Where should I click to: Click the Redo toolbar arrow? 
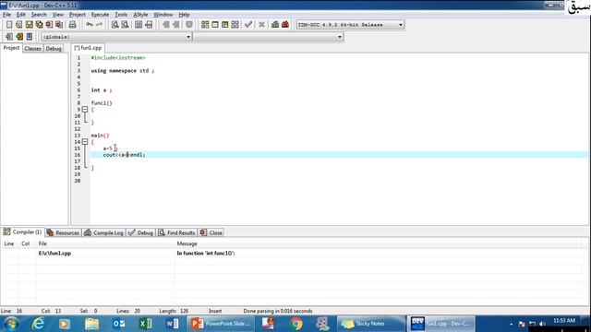point(99,25)
